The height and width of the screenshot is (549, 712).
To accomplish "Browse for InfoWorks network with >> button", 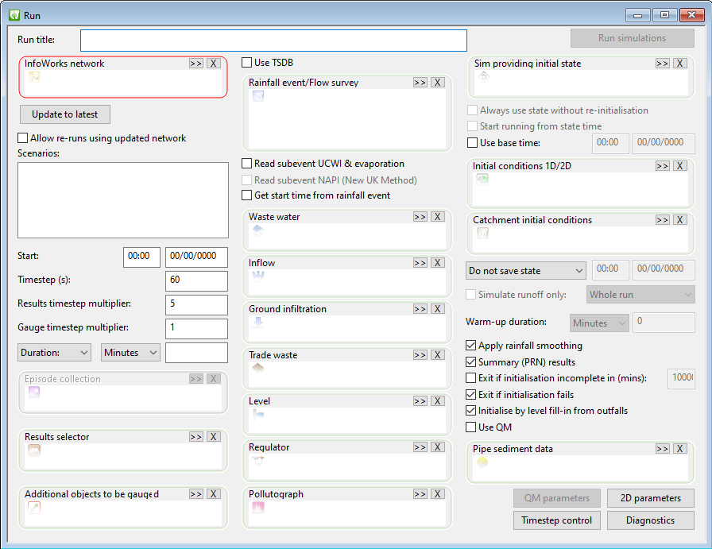I will tap(196, 64).
